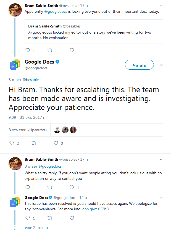The image size is (171, 232).
Task: Open dropdown on Bram's 'shitty reply' tweet
Action: tap(161, 160)
